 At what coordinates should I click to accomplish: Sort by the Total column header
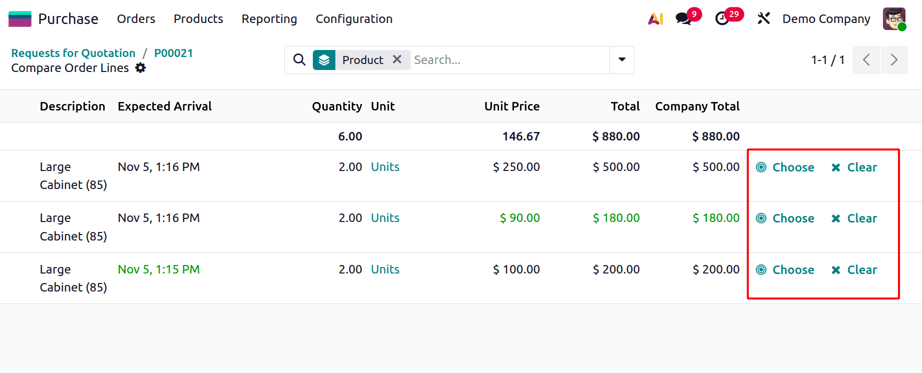625,106
